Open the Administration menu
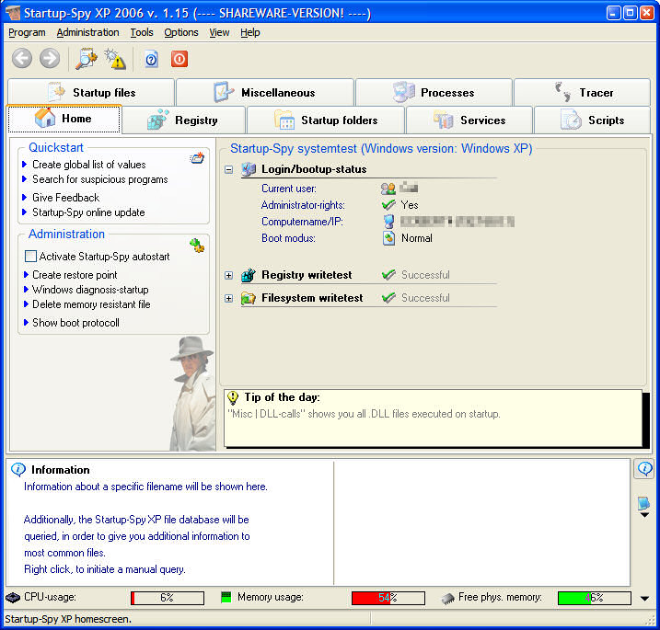The image size is (660, 630). click(87, 32)
